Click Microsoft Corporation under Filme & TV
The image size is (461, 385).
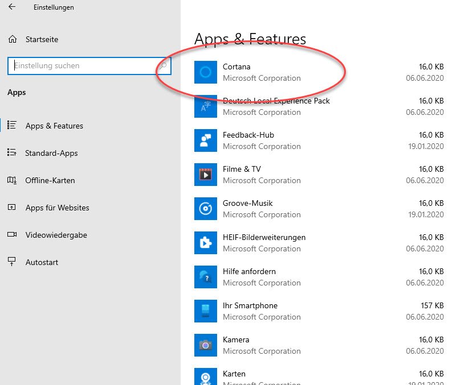point(262,180)
